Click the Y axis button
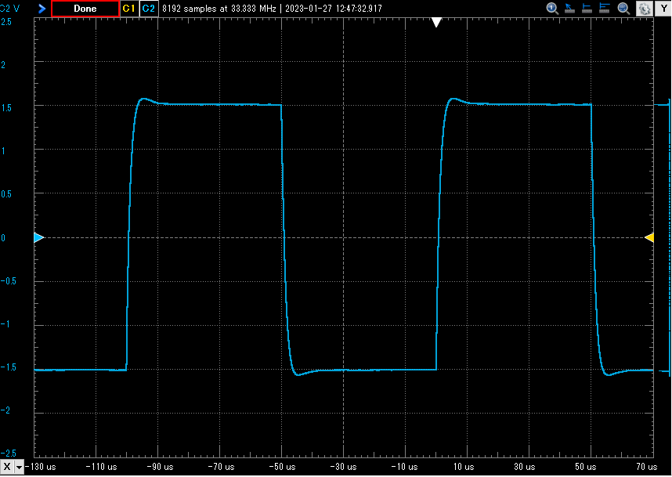Screen dimensions: 672x477 pos(663,9)
